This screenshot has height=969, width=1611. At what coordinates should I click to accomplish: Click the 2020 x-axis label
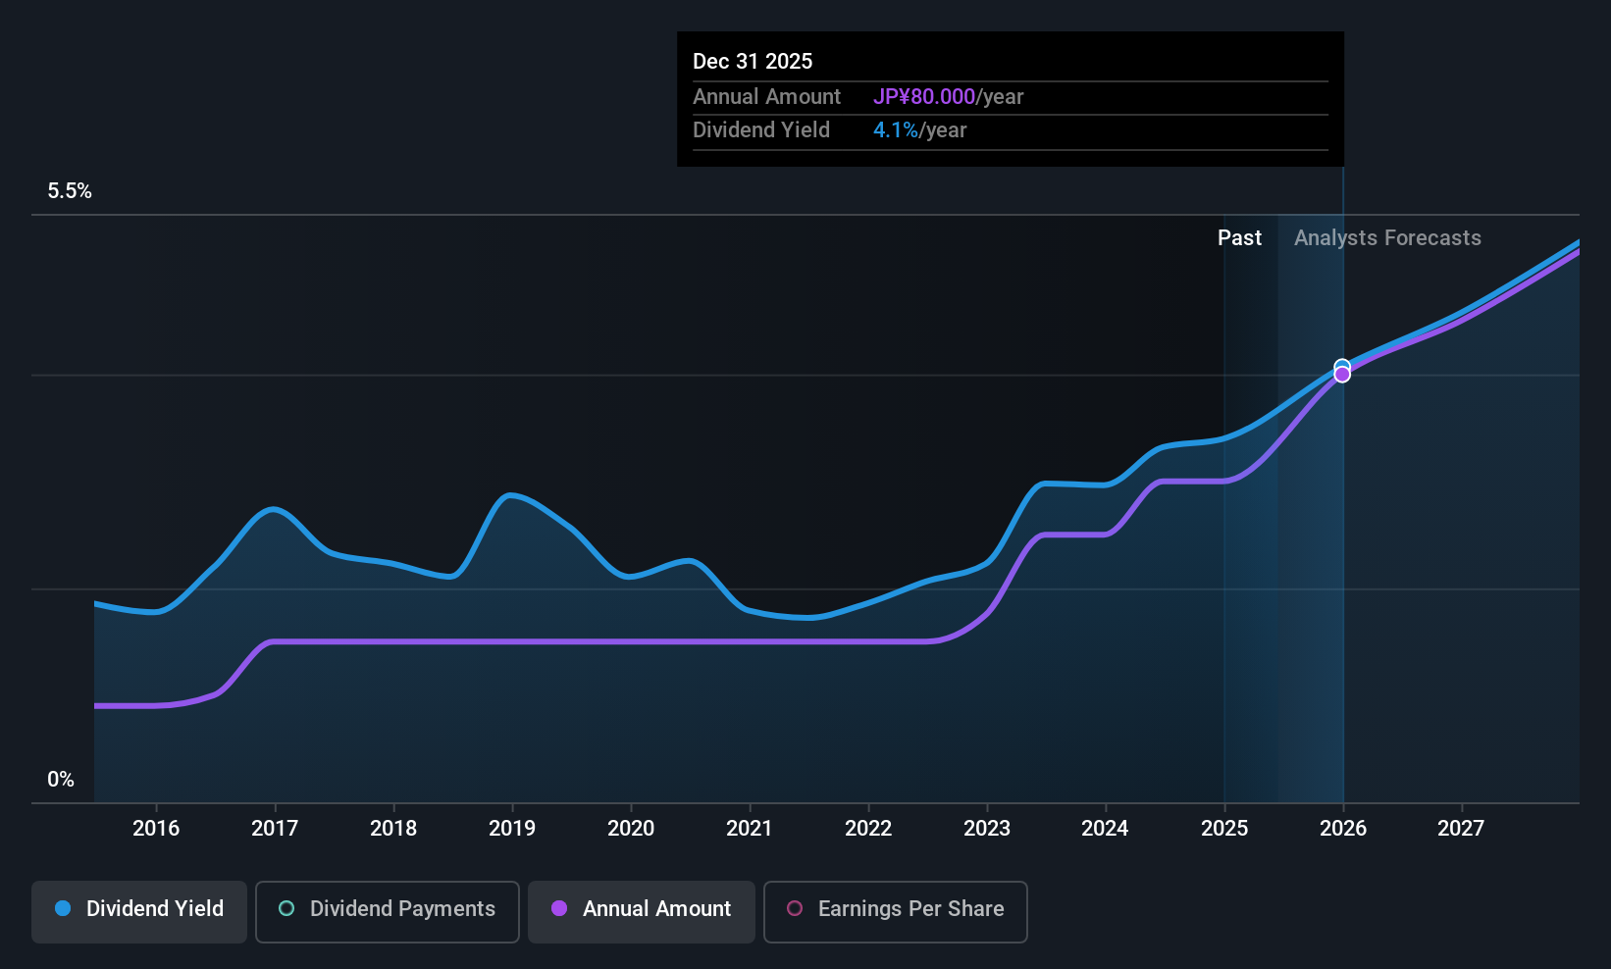tap(631, 829)
